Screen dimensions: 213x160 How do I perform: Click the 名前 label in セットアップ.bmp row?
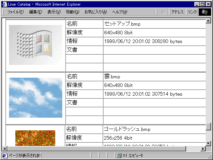coord(72,24)
